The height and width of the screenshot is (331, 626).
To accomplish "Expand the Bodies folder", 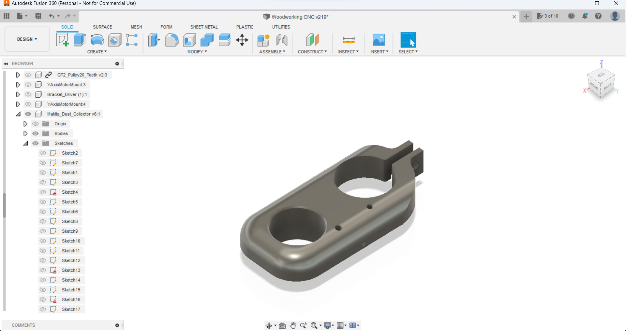I will pyautogui.click(x=25, y=133).
